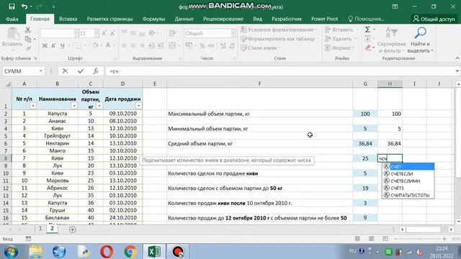Screen dimensions: 461x259
Task: Click the Общий доступ share button
Action: [x=434, y=19]
